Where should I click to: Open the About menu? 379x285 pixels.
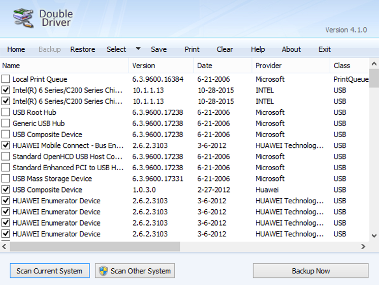[x=291, y=49]
